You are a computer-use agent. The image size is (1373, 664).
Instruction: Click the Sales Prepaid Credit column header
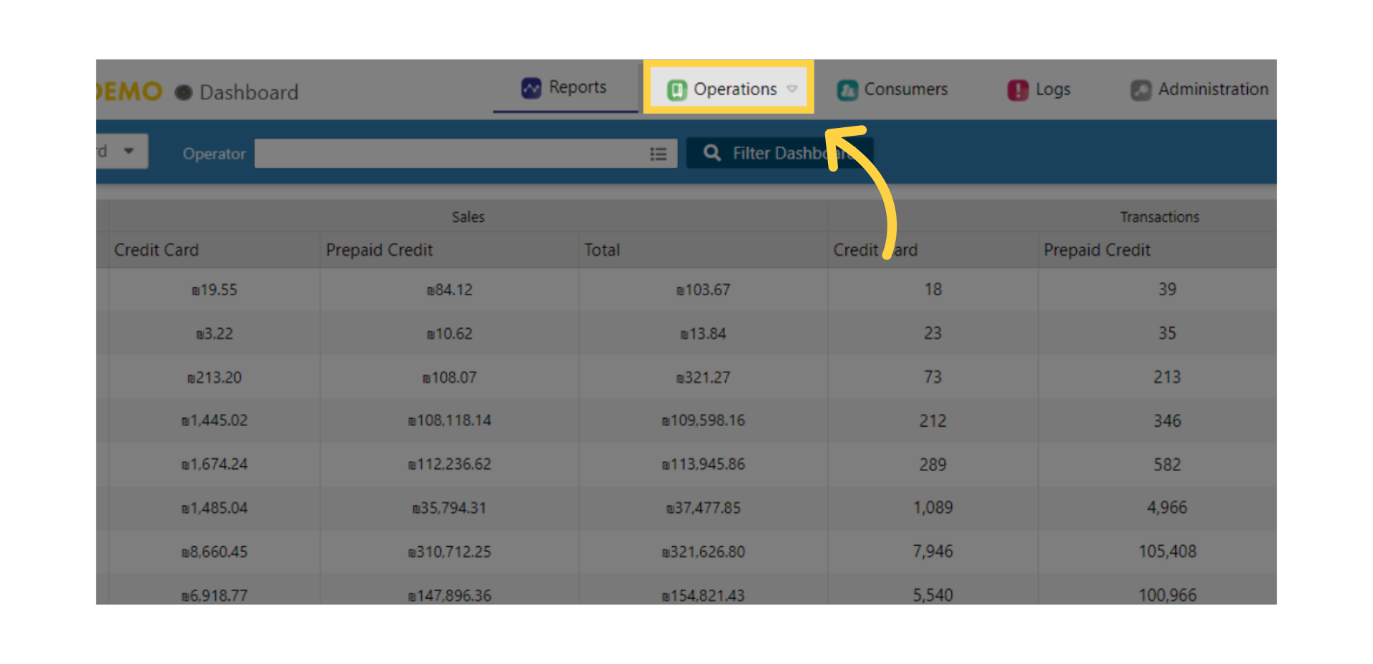[x=379, y=250]
